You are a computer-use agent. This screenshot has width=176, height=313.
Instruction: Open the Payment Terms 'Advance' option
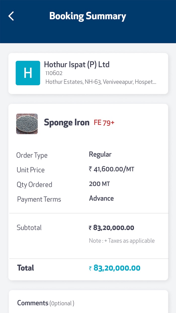(101, 198)
